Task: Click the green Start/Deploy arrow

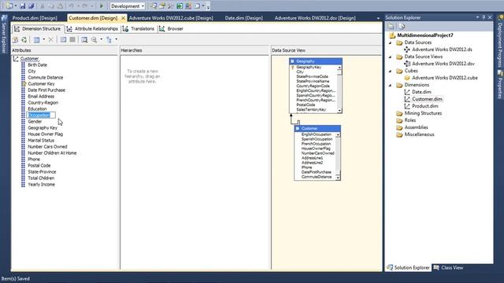Action: [x=102, y=6]
